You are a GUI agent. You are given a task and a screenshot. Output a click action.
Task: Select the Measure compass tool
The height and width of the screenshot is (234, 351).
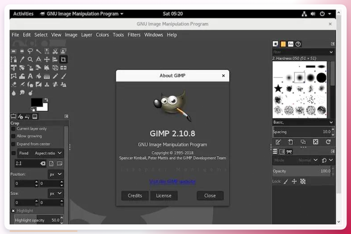coord(38,60)
